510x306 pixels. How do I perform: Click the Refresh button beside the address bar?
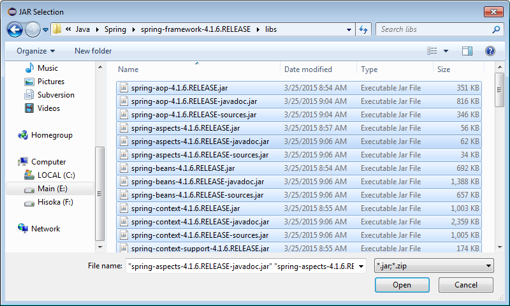coord(363,29)
